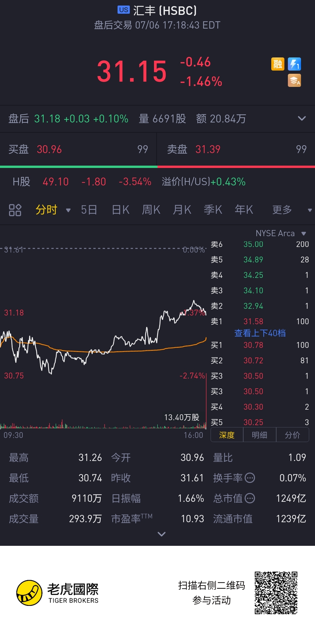
Task: Select the 明细 details tab
Action: (x=260, y=435)
